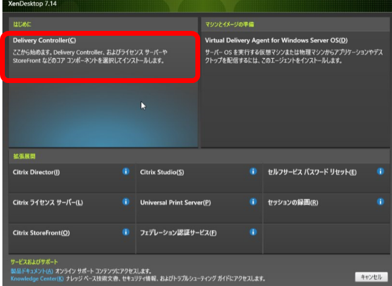The width and height of the screenshot is (392, 286).
Task: Open Citrix StoreFront installer tile
Action: [72, 239]
